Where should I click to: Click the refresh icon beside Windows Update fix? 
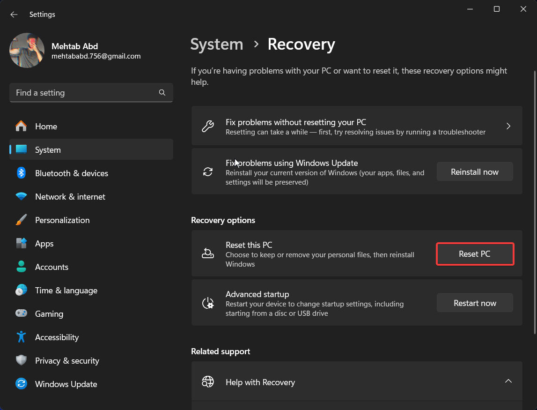point(208,172)
